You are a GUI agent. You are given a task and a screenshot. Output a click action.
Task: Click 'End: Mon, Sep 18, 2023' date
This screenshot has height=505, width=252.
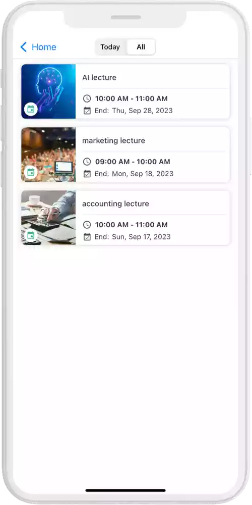coord(134,174)
